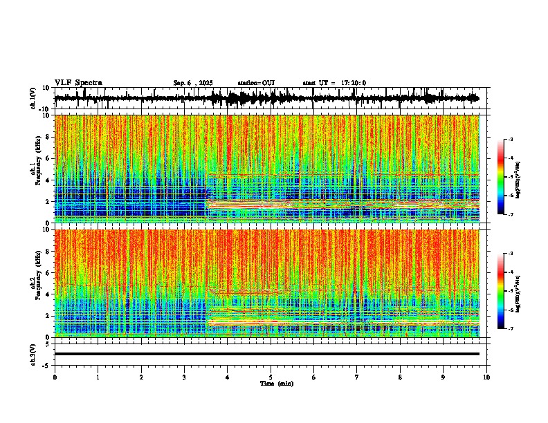Click the ch.2 colorbar log(PSD) unit label

(x=518, y=294)
